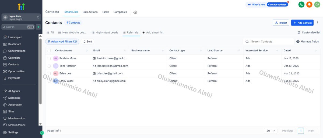Click Ibrahim Musa's IM avatar

(56, 58)
